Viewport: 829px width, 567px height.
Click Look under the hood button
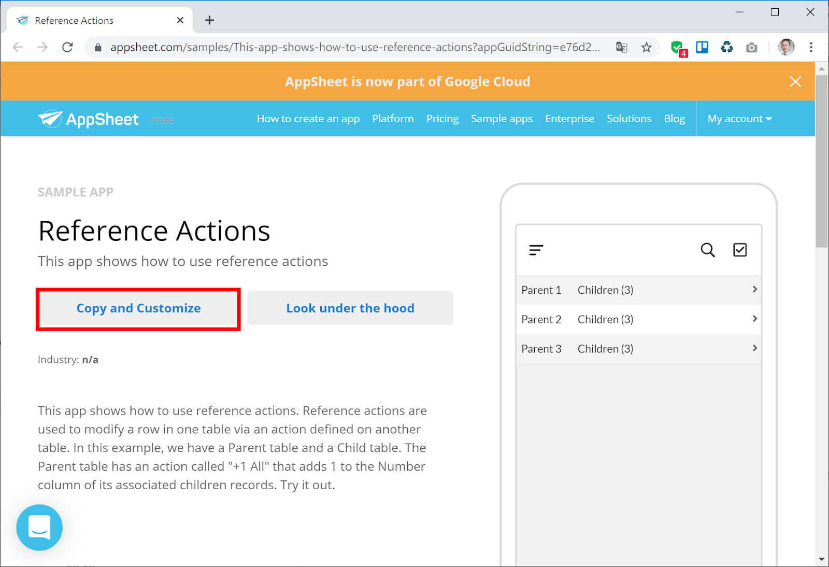pyautogui.click(x=350, y=308)
